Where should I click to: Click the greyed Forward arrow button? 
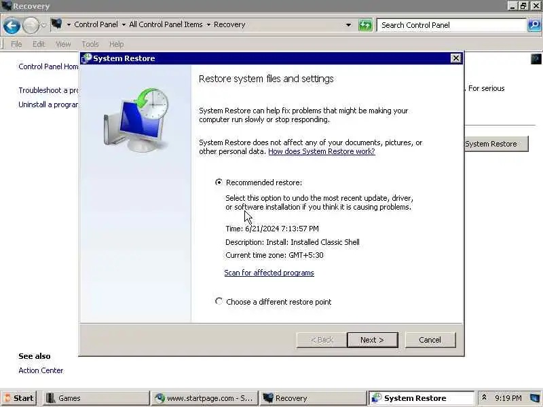click(x=31, y=26)
